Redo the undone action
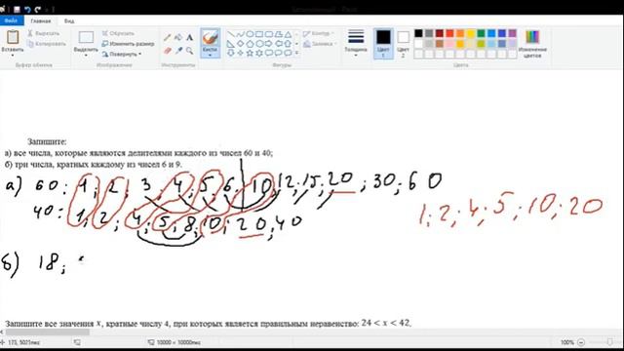Screen dimensions: 624x351 [38, 9]
